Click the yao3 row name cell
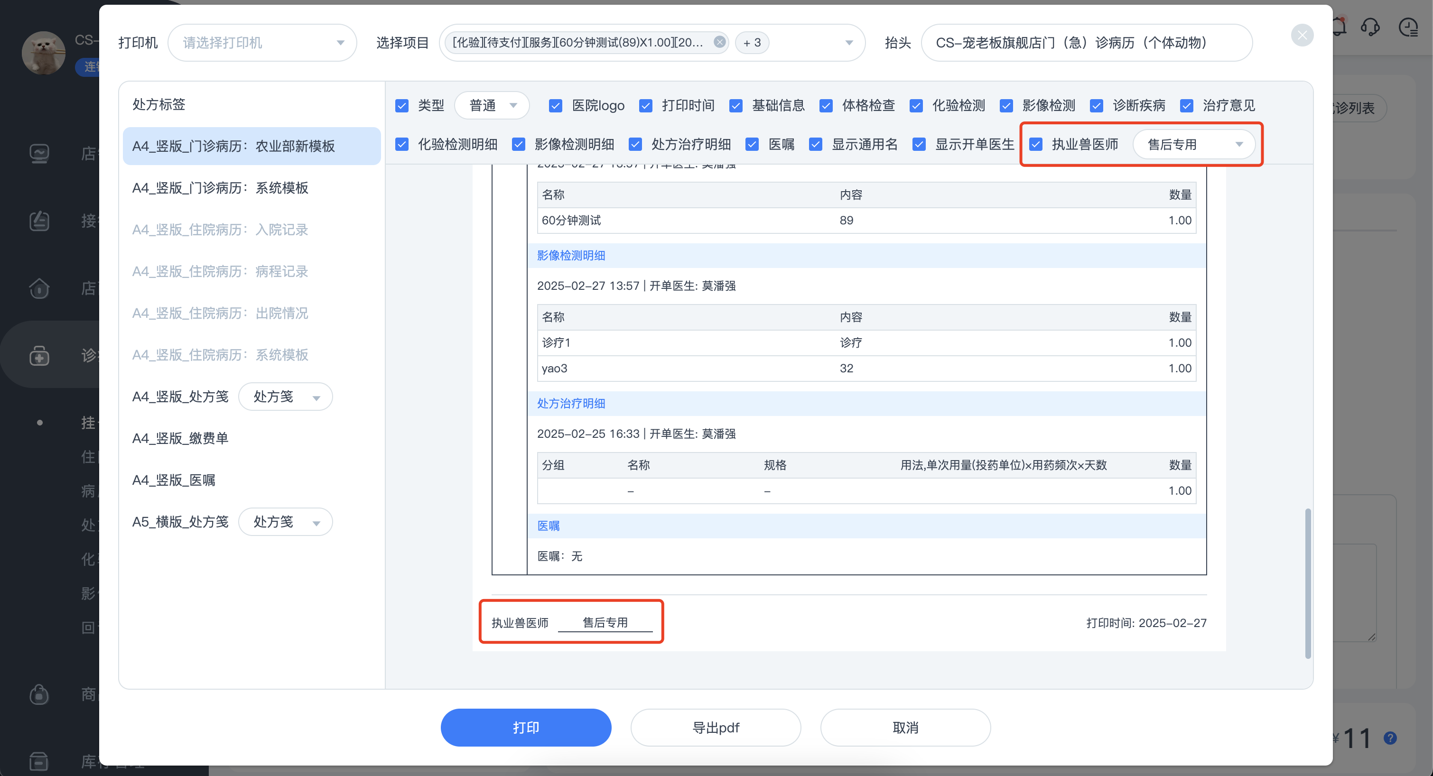 (555, 368)
